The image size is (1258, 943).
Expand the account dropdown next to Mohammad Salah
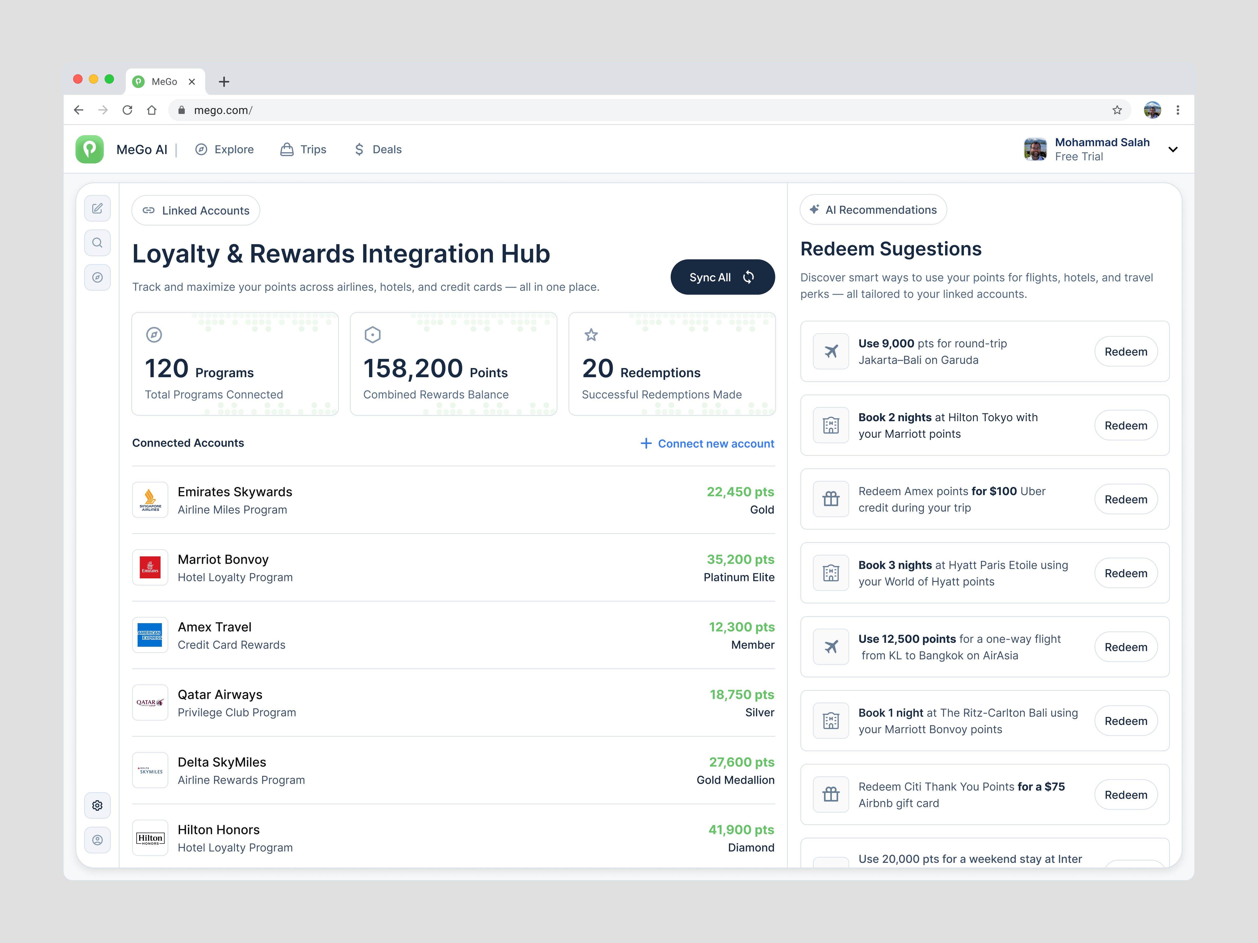1173,149
